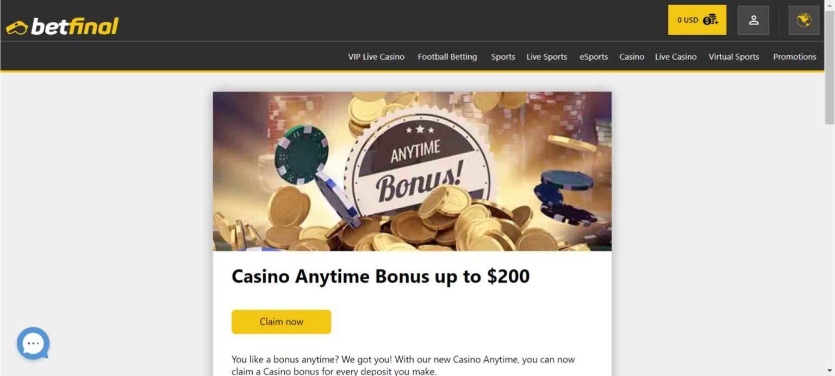
Task: Click the scrollbar up arrow
Action: click(x=830, y=4)
